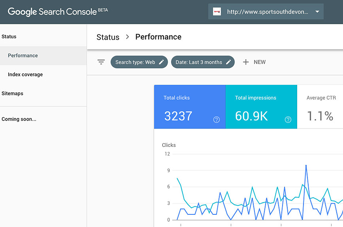Add a NEW filter

coord(254,62)
